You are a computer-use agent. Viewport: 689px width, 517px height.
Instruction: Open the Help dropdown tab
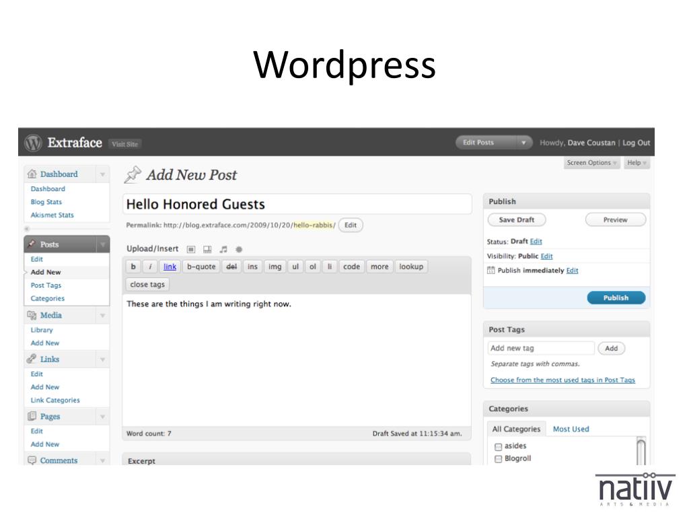click(637, 163)
